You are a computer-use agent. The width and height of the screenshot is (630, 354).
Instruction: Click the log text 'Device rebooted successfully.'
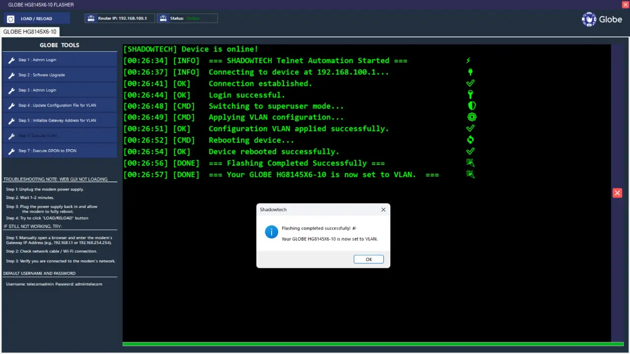click(274, 151)
